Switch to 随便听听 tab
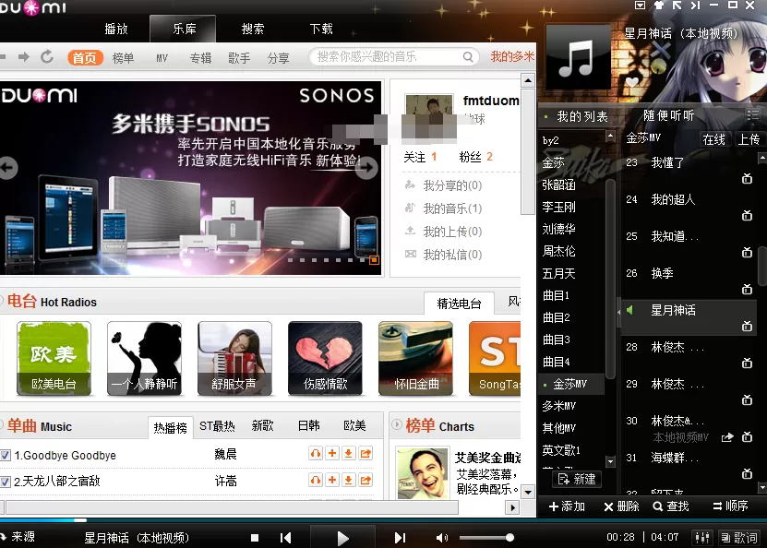Viewport: 767px width, 548px height. point(668,115)
